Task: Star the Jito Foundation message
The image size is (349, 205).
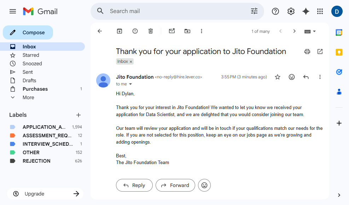Action: click(x=278, y=77)
